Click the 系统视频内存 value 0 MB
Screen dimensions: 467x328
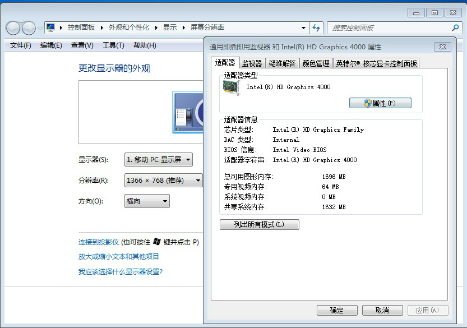click(x=329, y=197)
